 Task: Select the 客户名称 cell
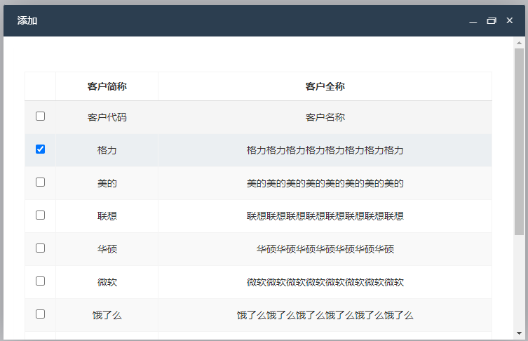(x=325, y=117)
